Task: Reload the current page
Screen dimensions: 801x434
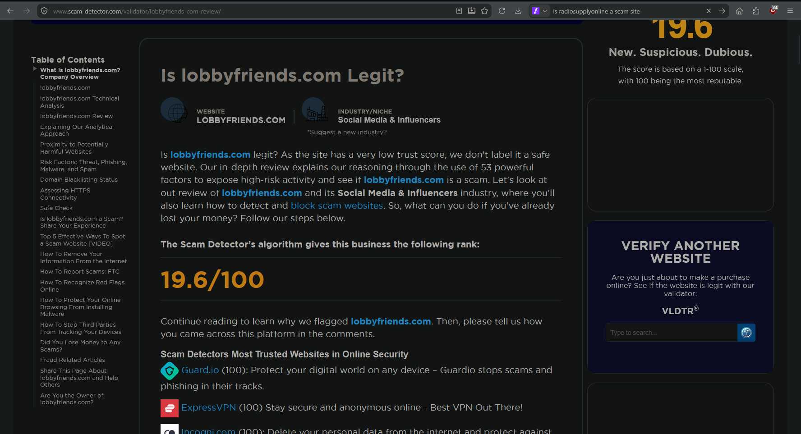Action: (502, 11)
